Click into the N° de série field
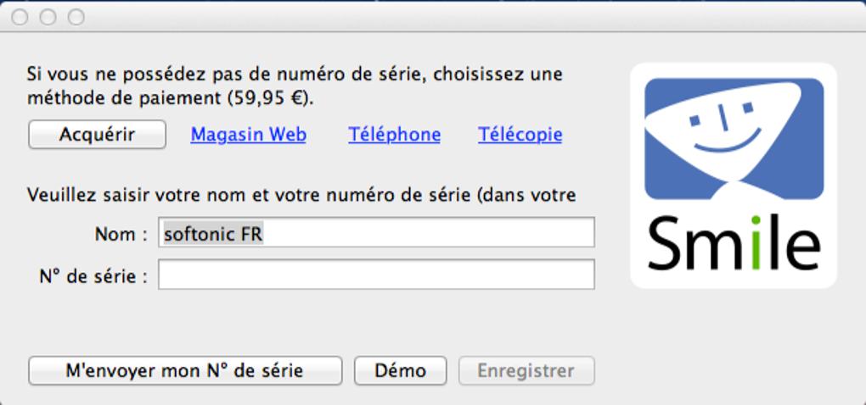Image resolution: width=866 pixels, height=405 pixels. 376,275
